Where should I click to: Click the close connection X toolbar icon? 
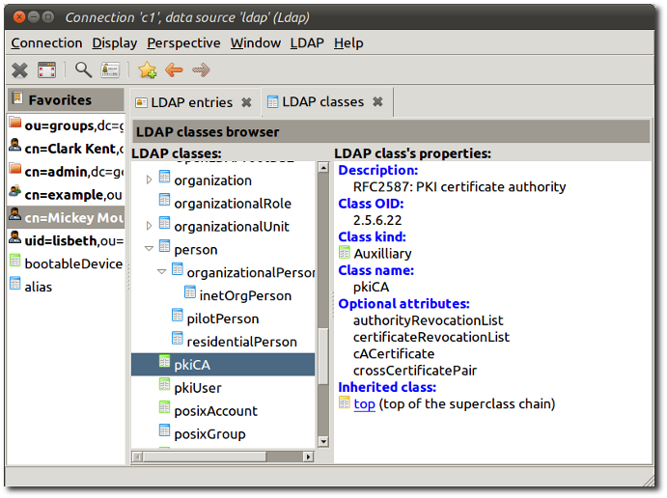[19, 69]
